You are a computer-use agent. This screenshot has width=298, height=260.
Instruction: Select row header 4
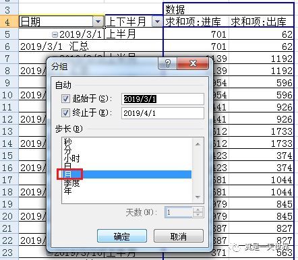coord(9,22)
